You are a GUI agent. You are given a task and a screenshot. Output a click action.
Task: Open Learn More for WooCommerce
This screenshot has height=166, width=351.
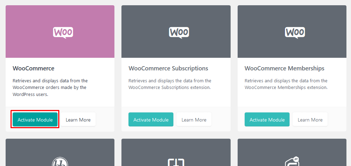tap(78, 119)
